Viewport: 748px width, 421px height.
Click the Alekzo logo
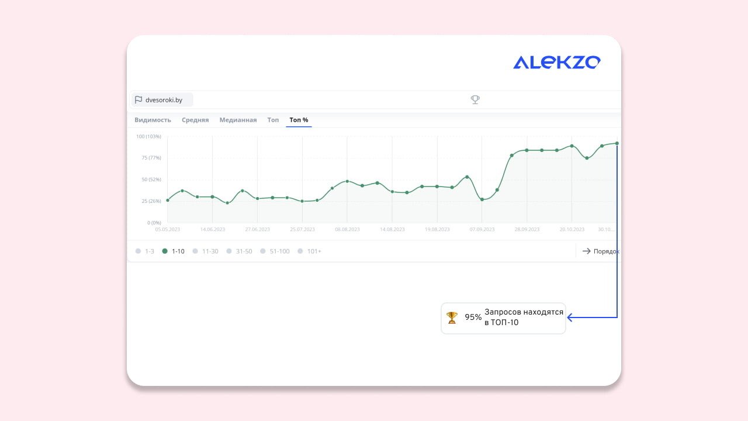pos(556,63)
